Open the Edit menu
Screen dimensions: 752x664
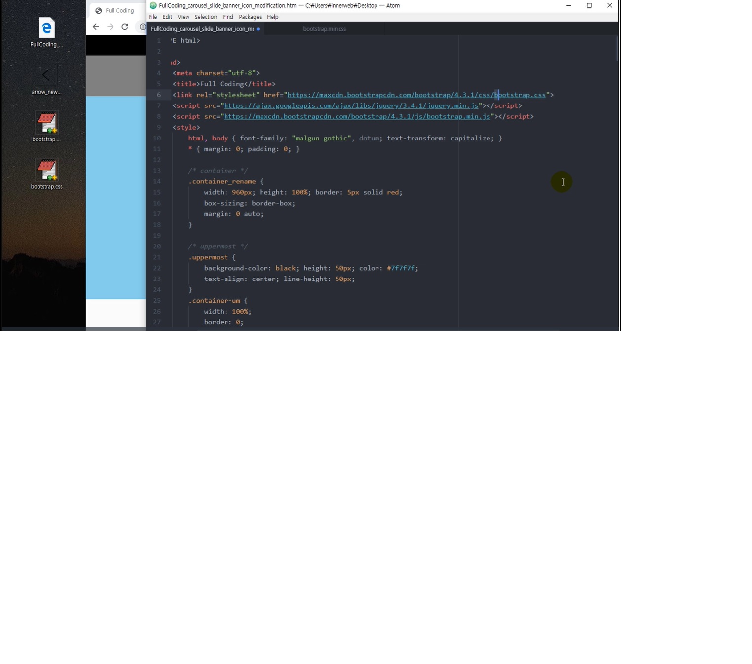[x=167, y=17]
